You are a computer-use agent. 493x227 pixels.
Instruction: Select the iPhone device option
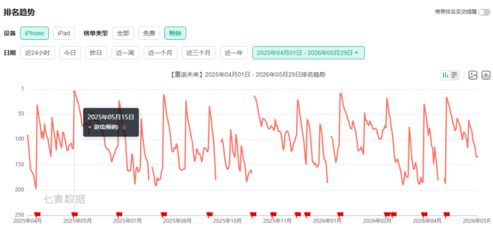34,33
